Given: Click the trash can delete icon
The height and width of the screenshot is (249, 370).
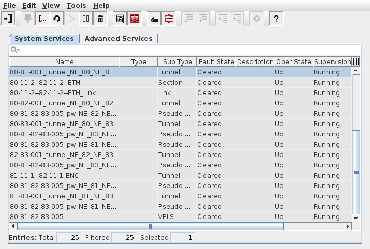Looking at the screenshot, I should point(100,19).
